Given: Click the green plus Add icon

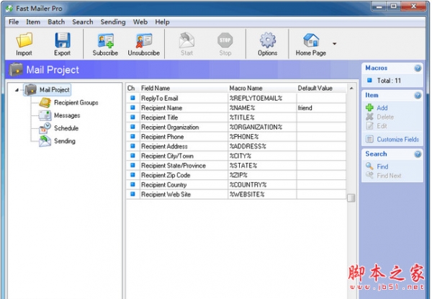Looking at the screenshot, I should pos(369,107).
